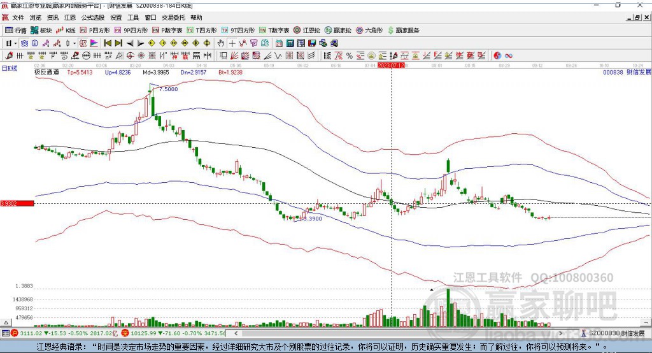The width and height of the screenshot is (652, 353).
Task: Click the Bt=1.9238 indicator value
Action: pyautogui.click(x=230, y=72)
